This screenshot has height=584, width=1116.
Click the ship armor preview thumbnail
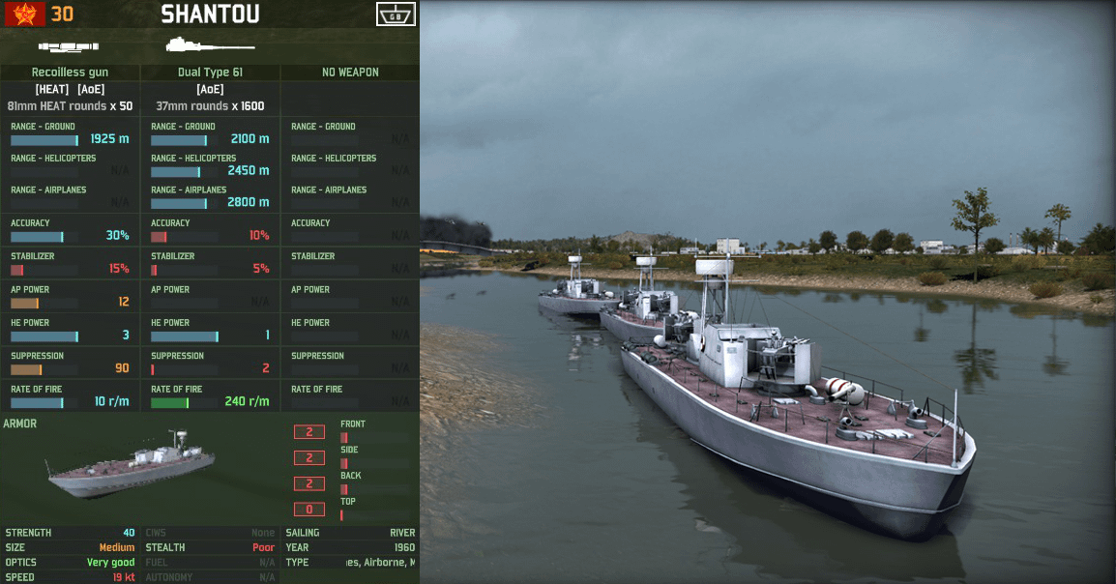tap(131, 464)
